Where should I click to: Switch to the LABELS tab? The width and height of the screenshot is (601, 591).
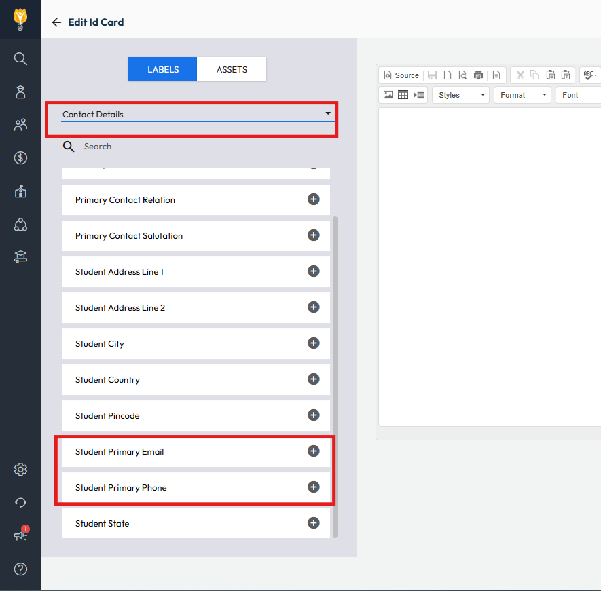[x=162, y=69]
